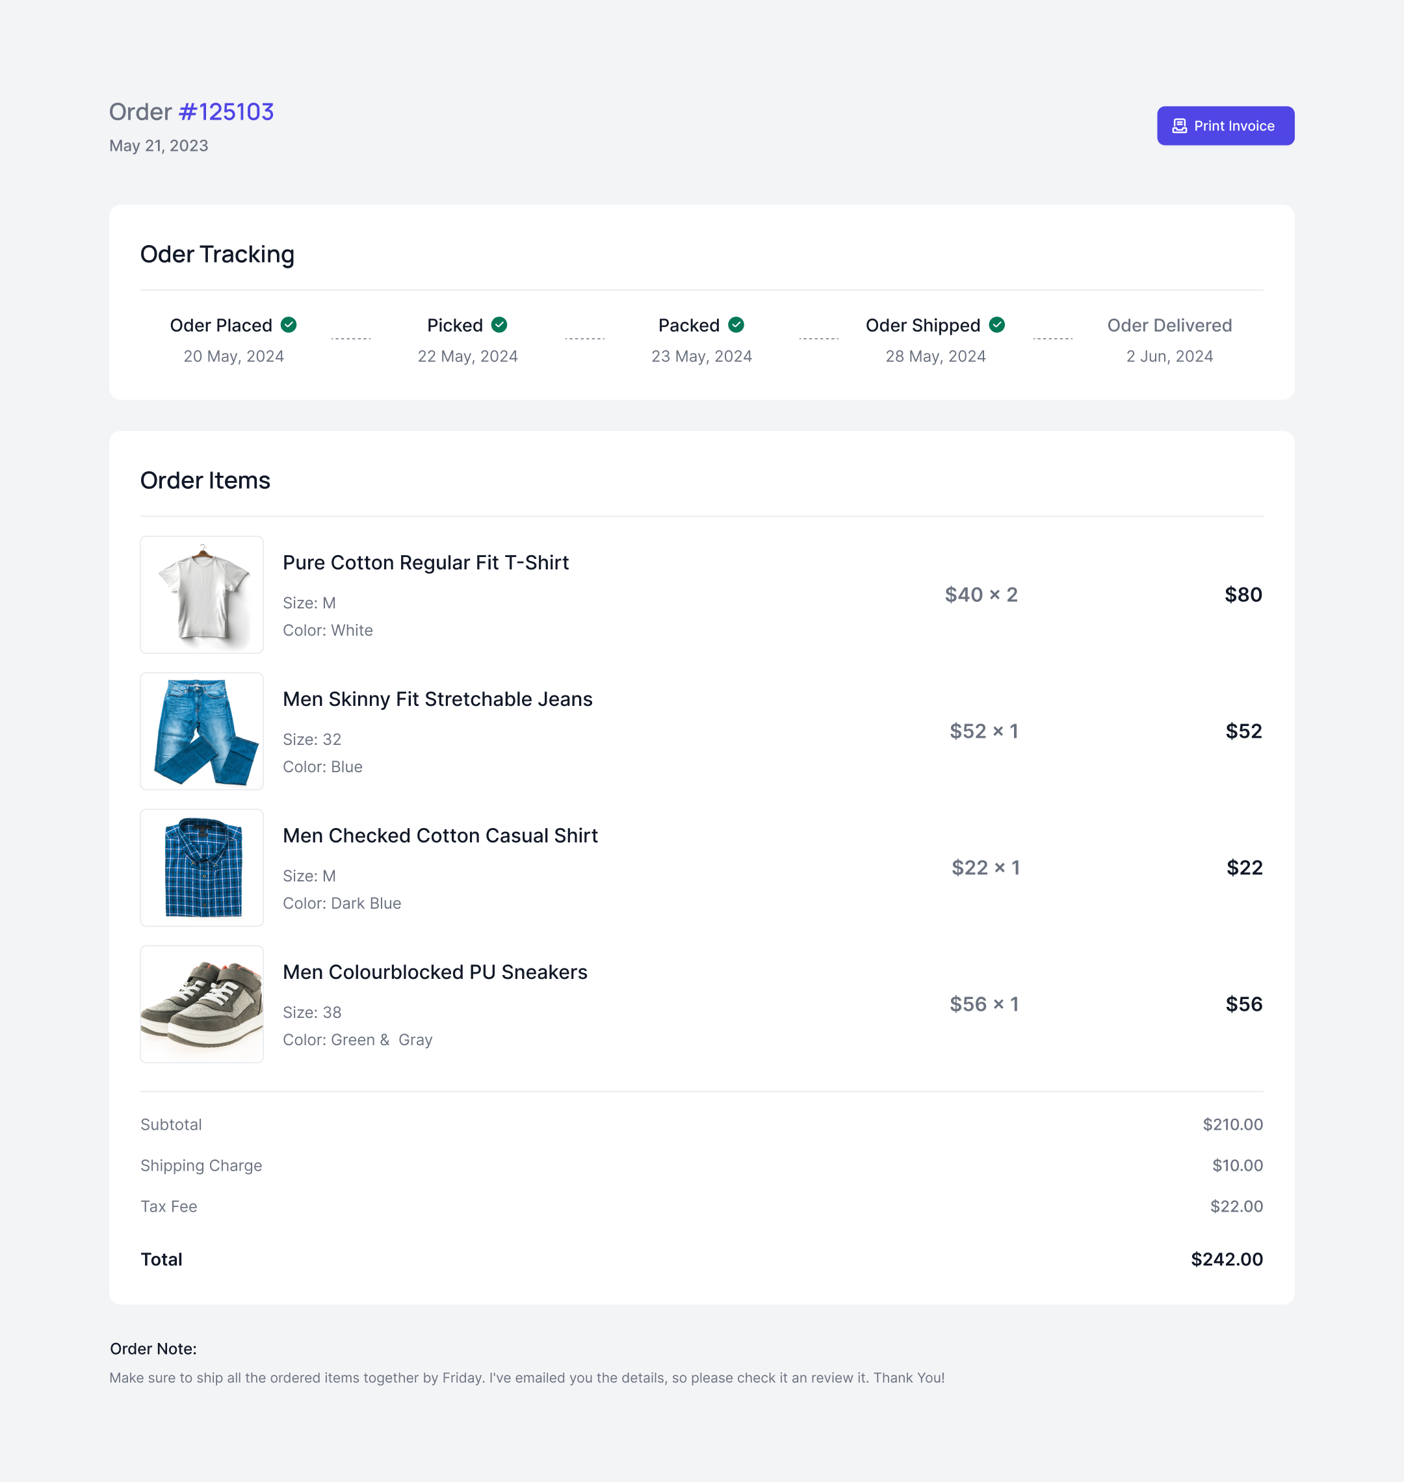1404x1482 pixels.
Task: Click the Picked step checkmark icon
Action: [499, 325]
